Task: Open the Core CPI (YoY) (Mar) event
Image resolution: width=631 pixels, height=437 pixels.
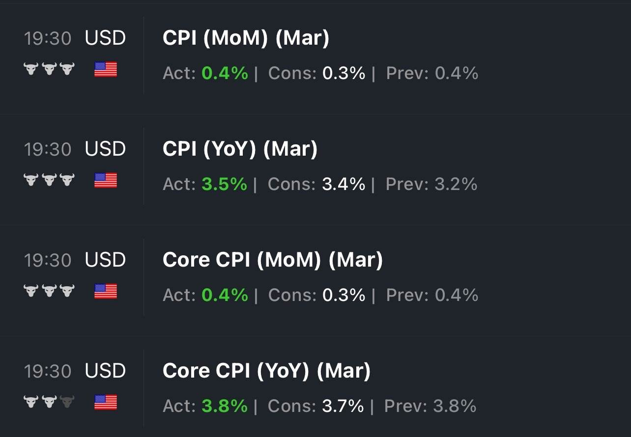Action: pos(266,371)
